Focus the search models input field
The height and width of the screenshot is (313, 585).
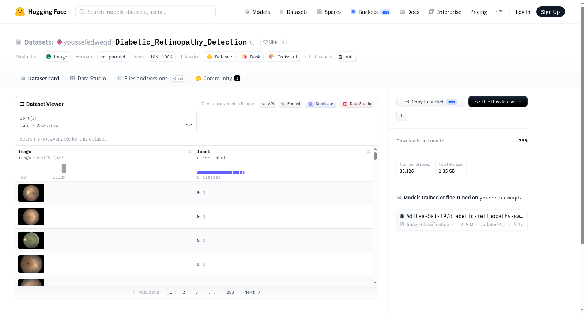coord(146,12)
